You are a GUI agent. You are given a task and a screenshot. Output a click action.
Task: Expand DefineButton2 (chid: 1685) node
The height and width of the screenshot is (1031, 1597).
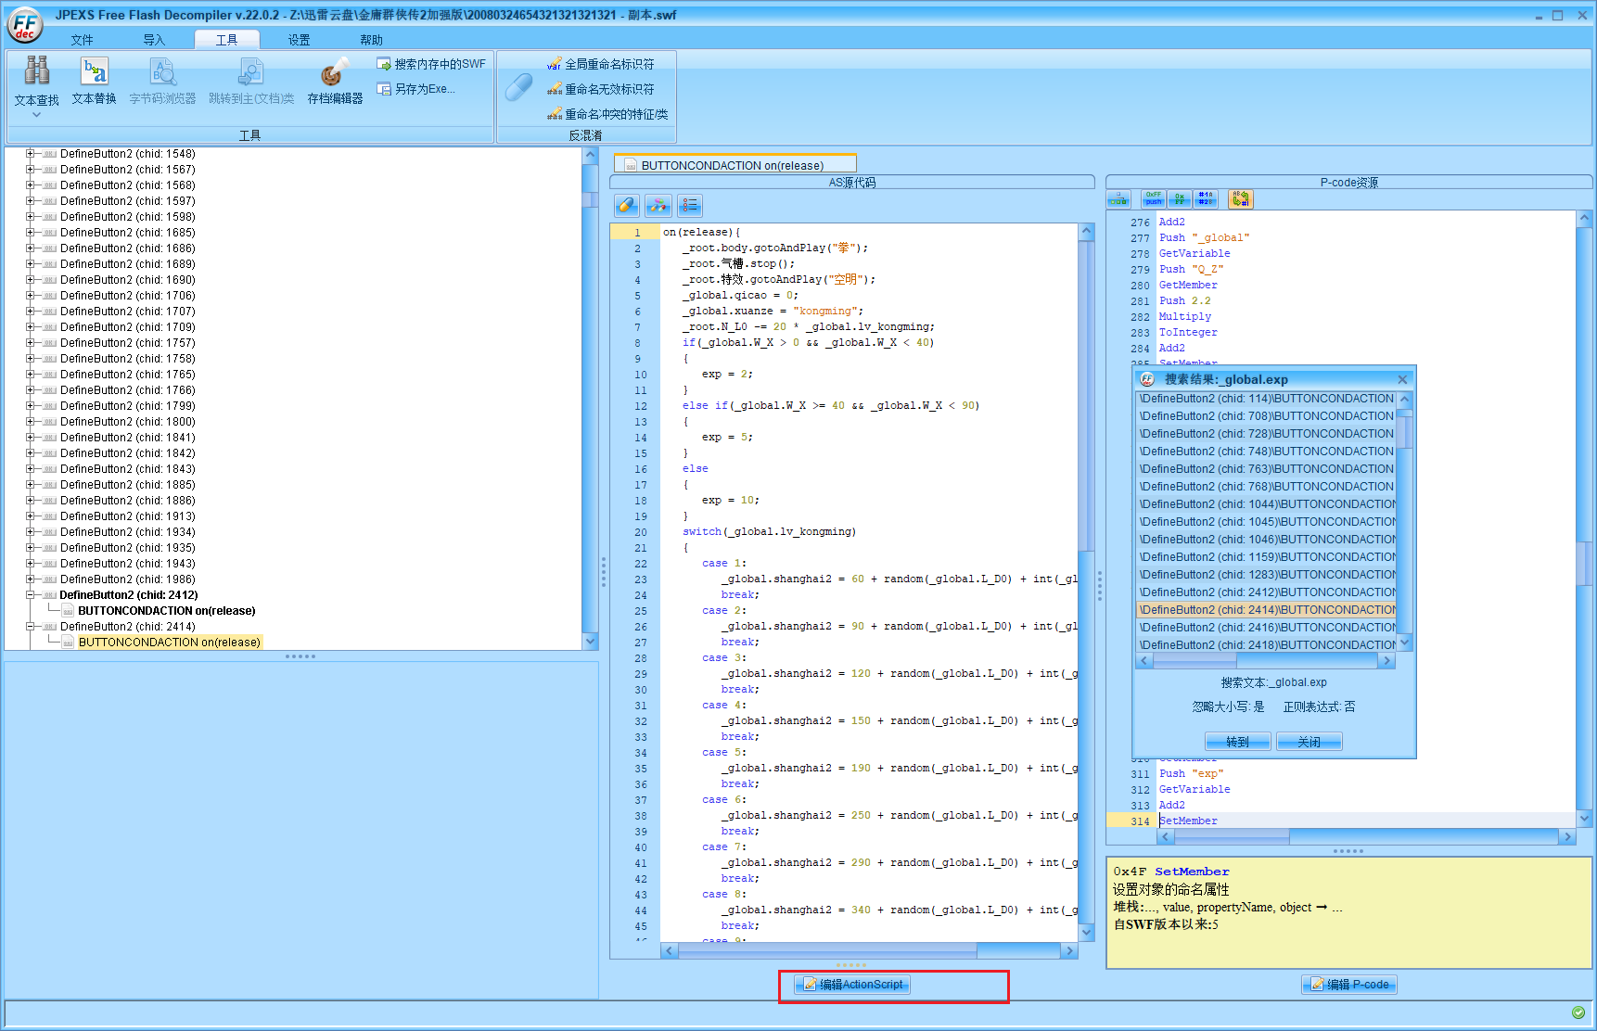(31, 233)
